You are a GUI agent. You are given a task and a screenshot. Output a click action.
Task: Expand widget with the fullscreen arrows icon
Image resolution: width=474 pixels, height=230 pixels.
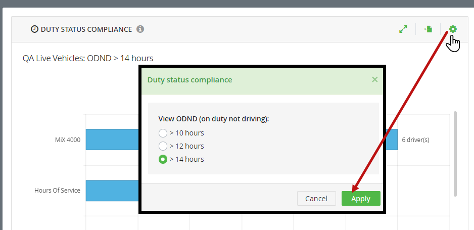[x=403, y=29]
